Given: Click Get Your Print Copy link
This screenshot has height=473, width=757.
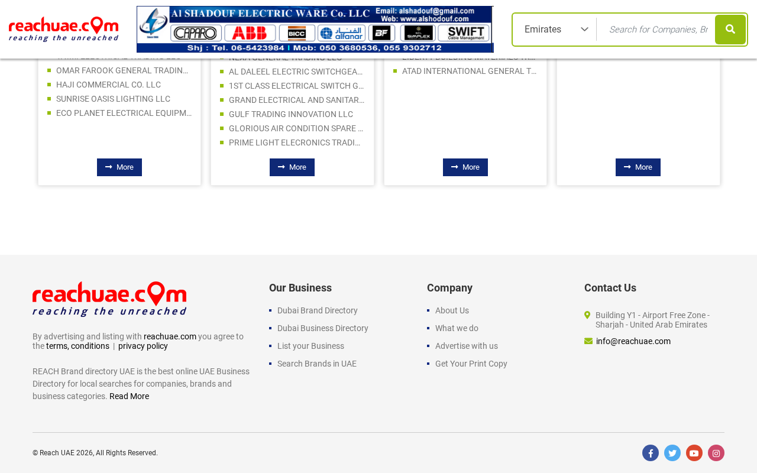Looking at the screenshot, I should (x=471, y=364).
